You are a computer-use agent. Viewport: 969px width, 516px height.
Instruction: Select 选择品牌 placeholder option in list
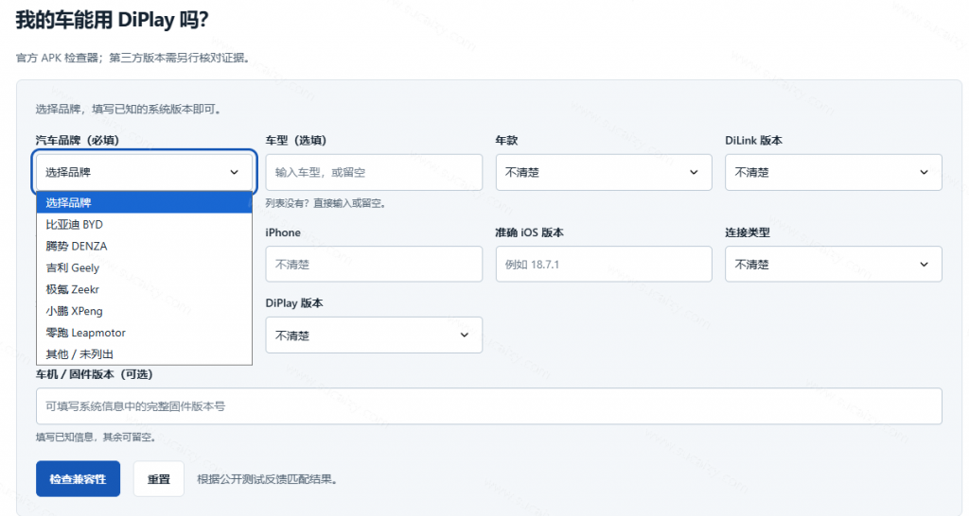(144, 202)
